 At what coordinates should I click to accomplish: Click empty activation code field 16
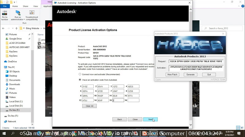(133, 100)
